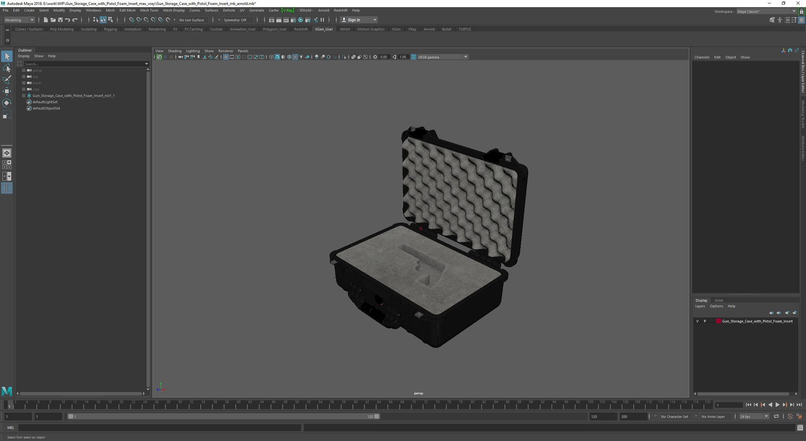Switch to the Poly Modeling shelf tab
This screenshot has height=441, width=806.
coord(62,29)
